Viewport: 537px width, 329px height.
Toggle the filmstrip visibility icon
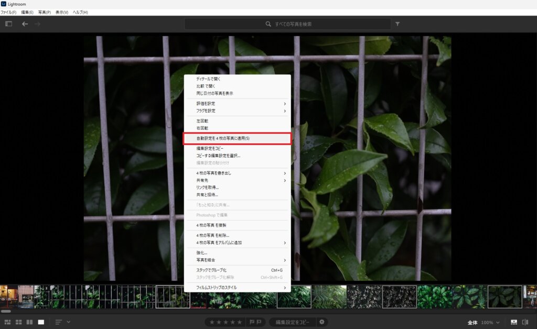pos(514,322)
